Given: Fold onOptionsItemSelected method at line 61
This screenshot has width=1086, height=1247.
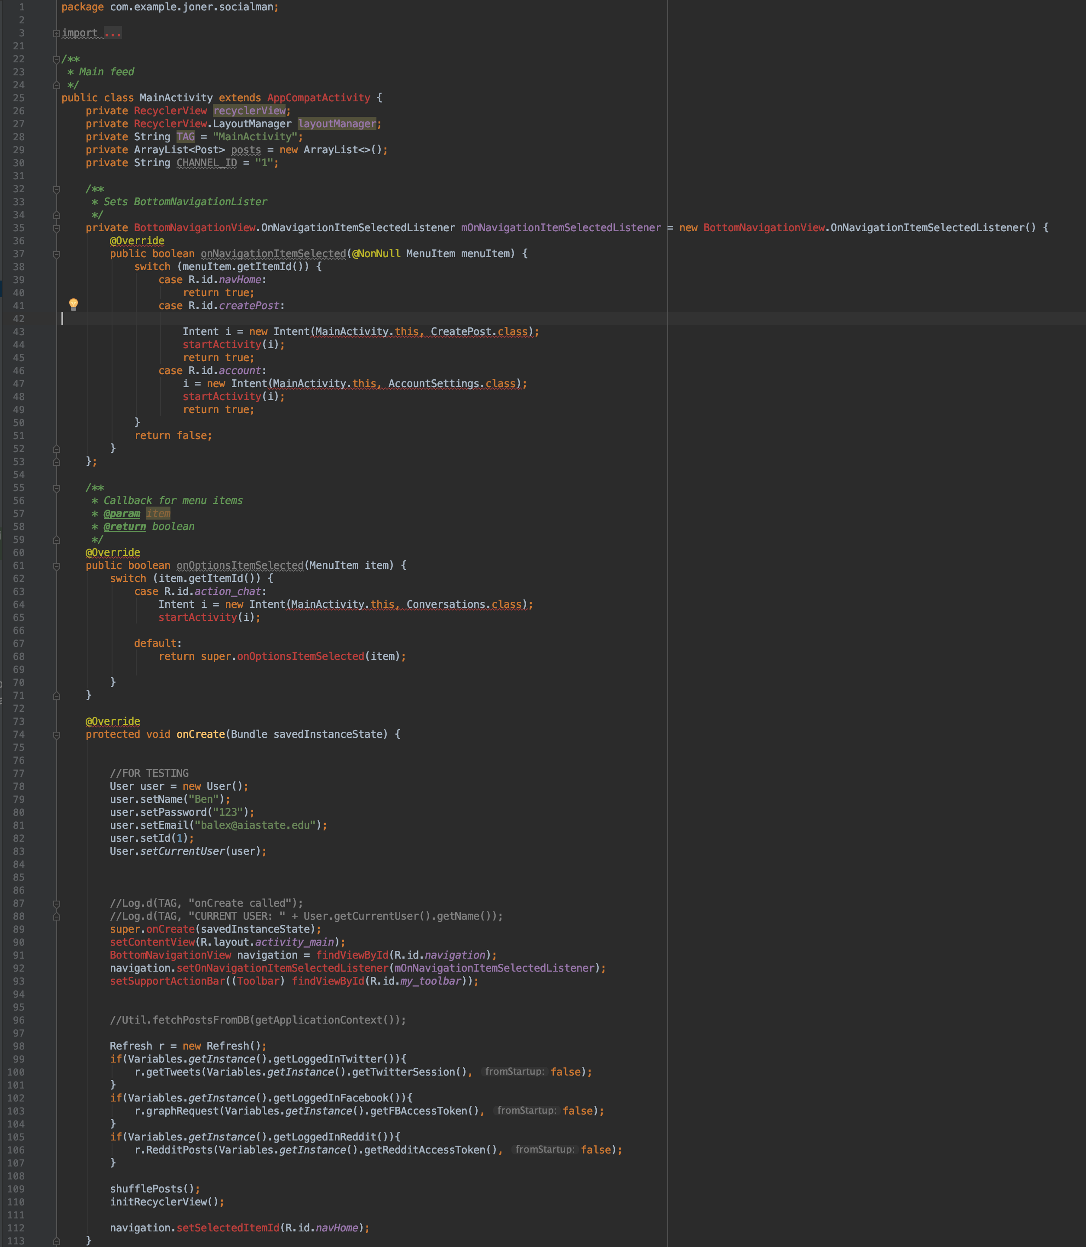Looking at the screenshot, I should click(56, 566).
